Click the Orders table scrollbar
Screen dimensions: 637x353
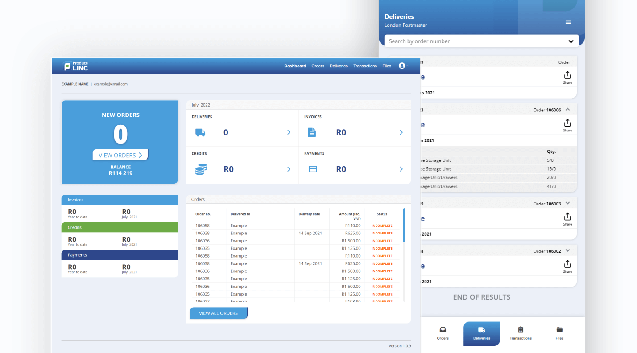point(404,226)
